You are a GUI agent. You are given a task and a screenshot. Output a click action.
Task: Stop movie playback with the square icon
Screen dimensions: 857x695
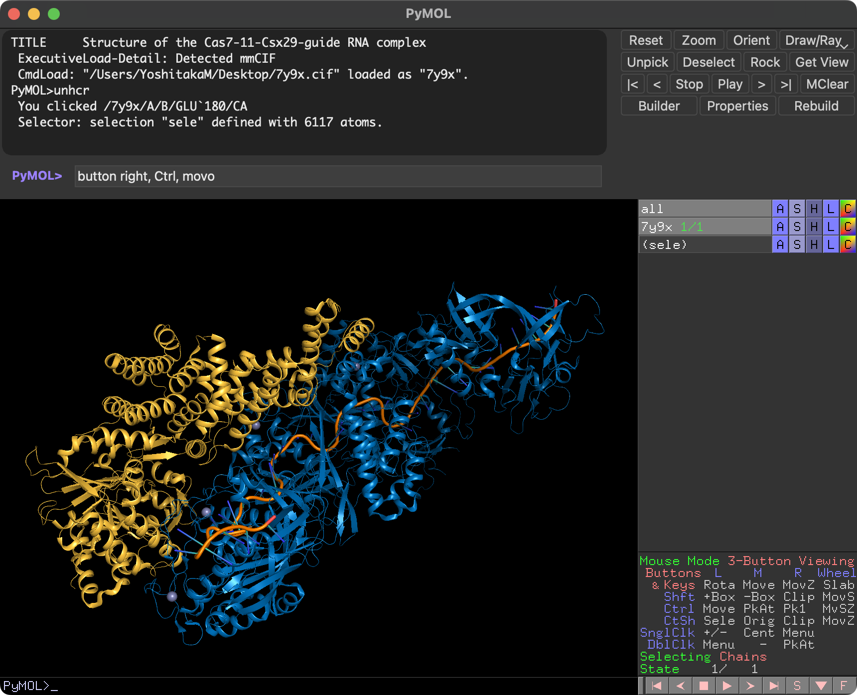coord(704,686)
